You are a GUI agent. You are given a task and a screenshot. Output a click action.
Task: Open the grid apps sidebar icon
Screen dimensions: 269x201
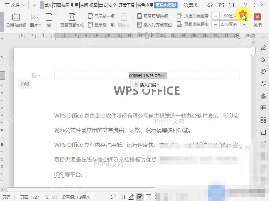pyautogui.click(x=263, y=120)
